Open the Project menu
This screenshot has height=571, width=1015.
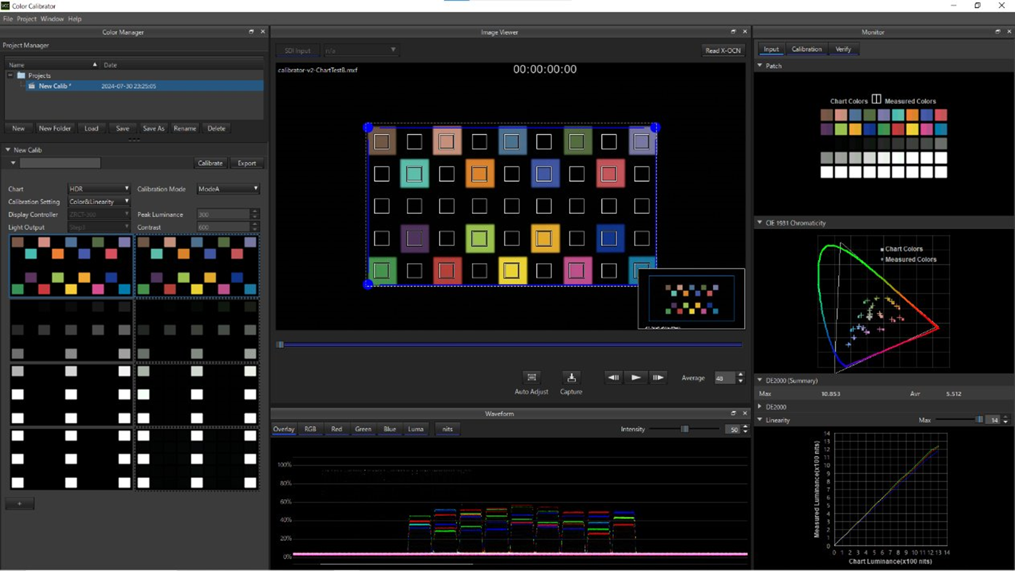coord(26,19)
